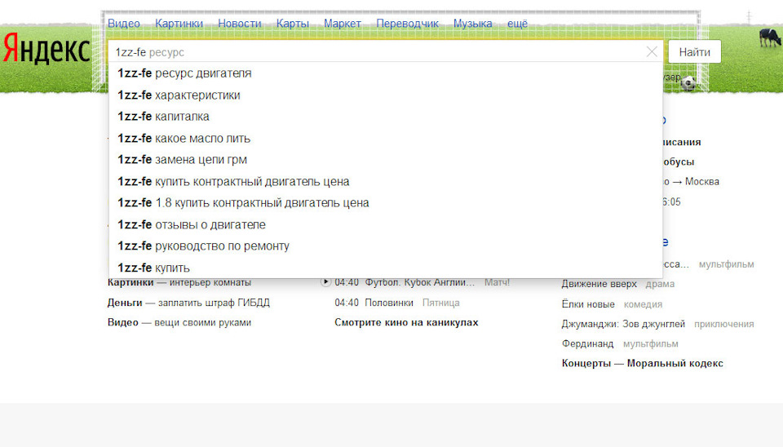Choose '1zz-fe купить контрактный двигатель цена'
The image size is (783, 447).
coord(386,181)
